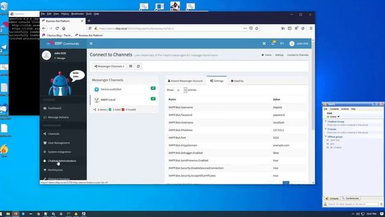Open the Messenger Channels dropdown button

(x=109, y=66)
